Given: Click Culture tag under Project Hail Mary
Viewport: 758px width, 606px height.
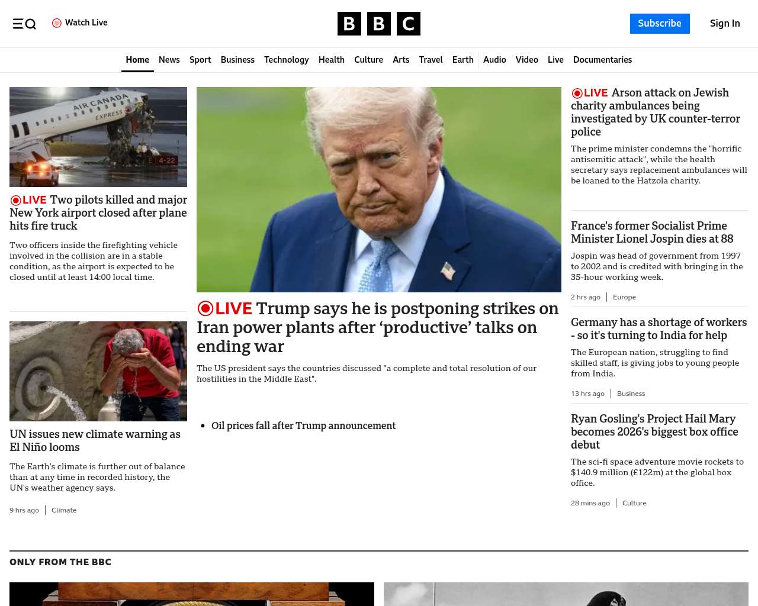Looking at the screenshot, I should (x=634, y=503).
